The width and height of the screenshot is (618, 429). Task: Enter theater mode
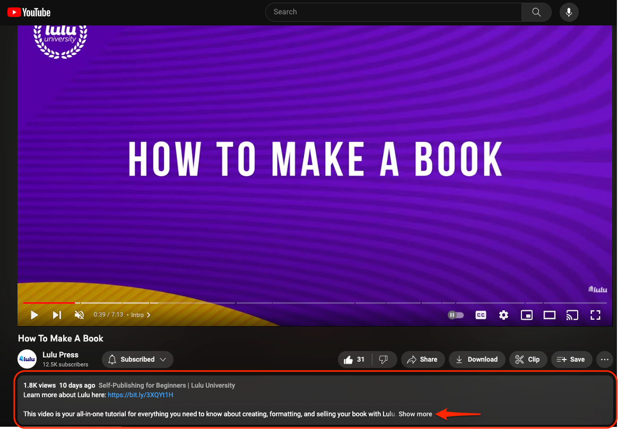549,314
